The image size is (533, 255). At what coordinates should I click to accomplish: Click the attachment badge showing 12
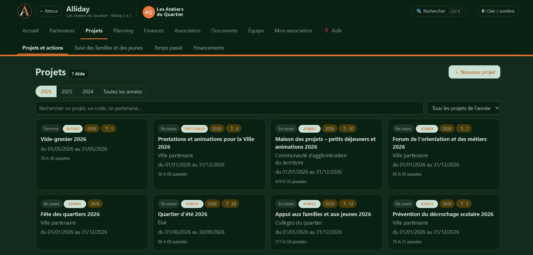pyautogui.click(x=348, y=204)
